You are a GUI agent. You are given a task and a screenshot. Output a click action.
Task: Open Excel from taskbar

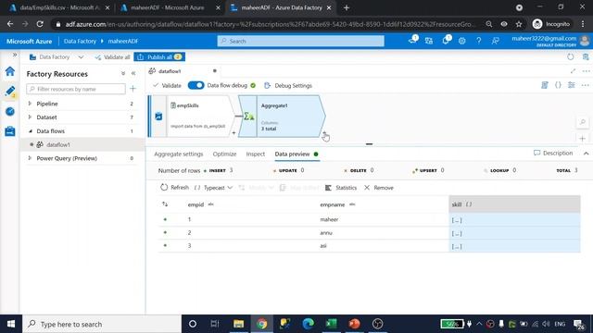pyautogui.click(x=331, y=324)
